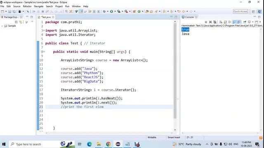Screen dimensions: 264x148
Task: Open the Refactor menu
Action: coord(27,7)
